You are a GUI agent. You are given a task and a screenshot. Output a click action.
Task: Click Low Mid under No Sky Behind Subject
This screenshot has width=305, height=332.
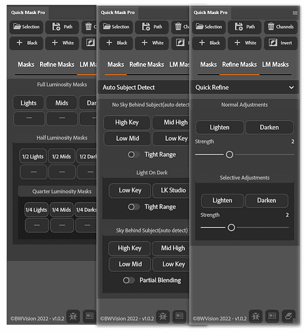(x=127, y=138)
